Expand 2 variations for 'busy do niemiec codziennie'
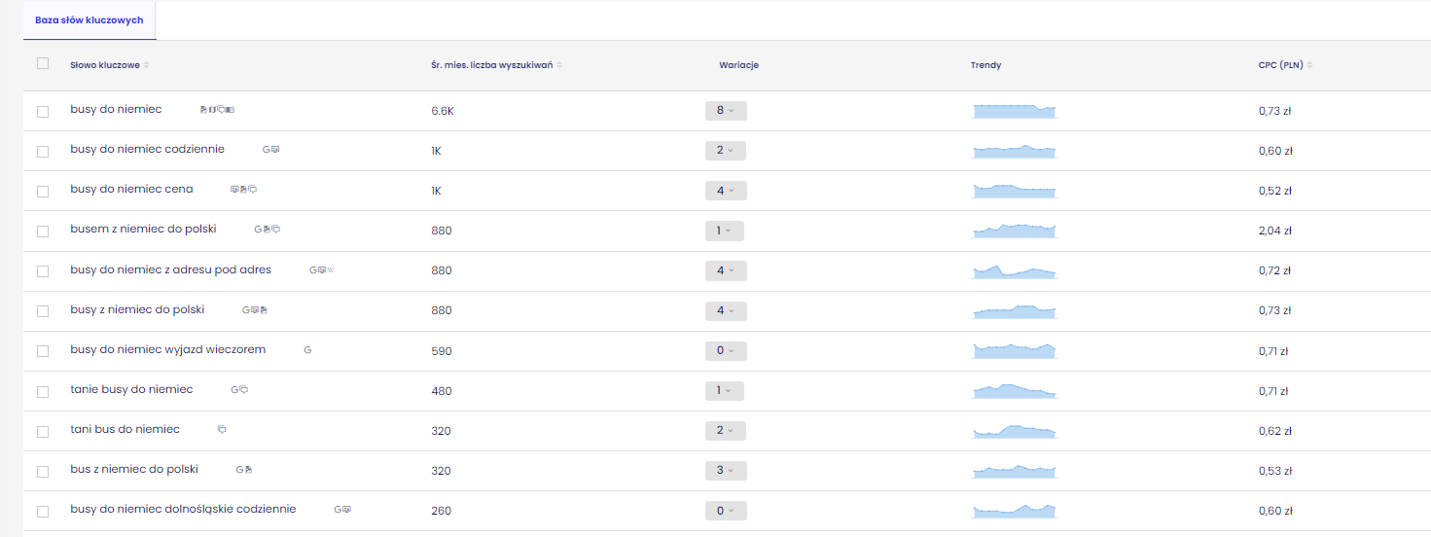Screen dimensions: 1431x537 coord(726,150)
